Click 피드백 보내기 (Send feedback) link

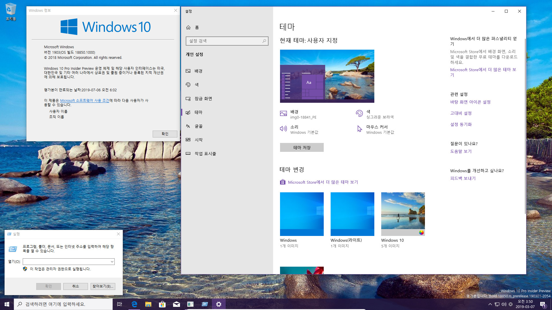point(463,178)
